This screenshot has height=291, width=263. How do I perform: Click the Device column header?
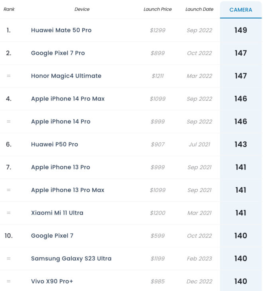pyautogui.click(x=82, y=9)
